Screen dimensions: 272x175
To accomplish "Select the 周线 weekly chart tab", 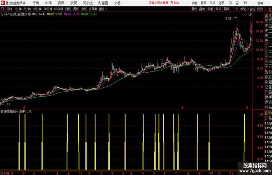I will tap(76, 9).
